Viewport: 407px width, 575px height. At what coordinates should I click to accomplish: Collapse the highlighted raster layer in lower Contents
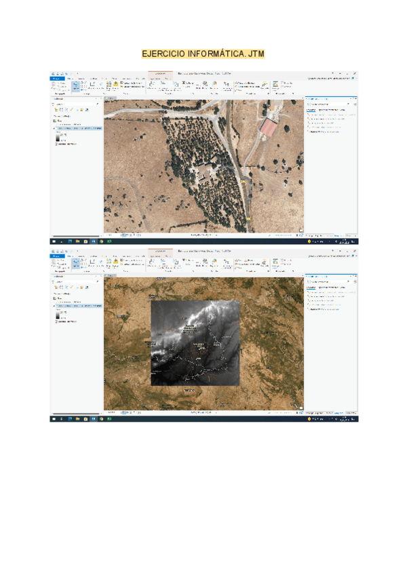pos(52,305)
